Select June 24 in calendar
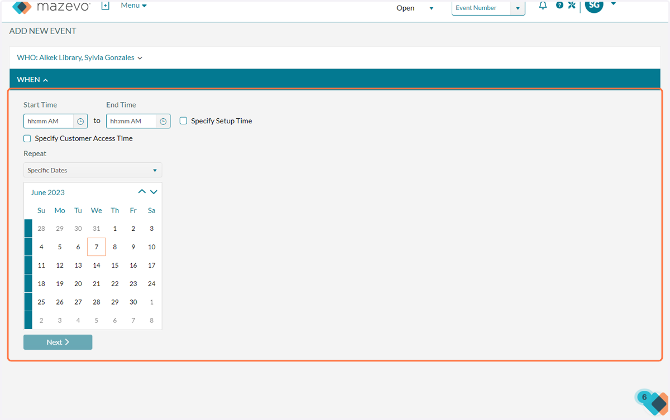Image resolution: width=670 pixels, height=420 pixels. (151, 284)
